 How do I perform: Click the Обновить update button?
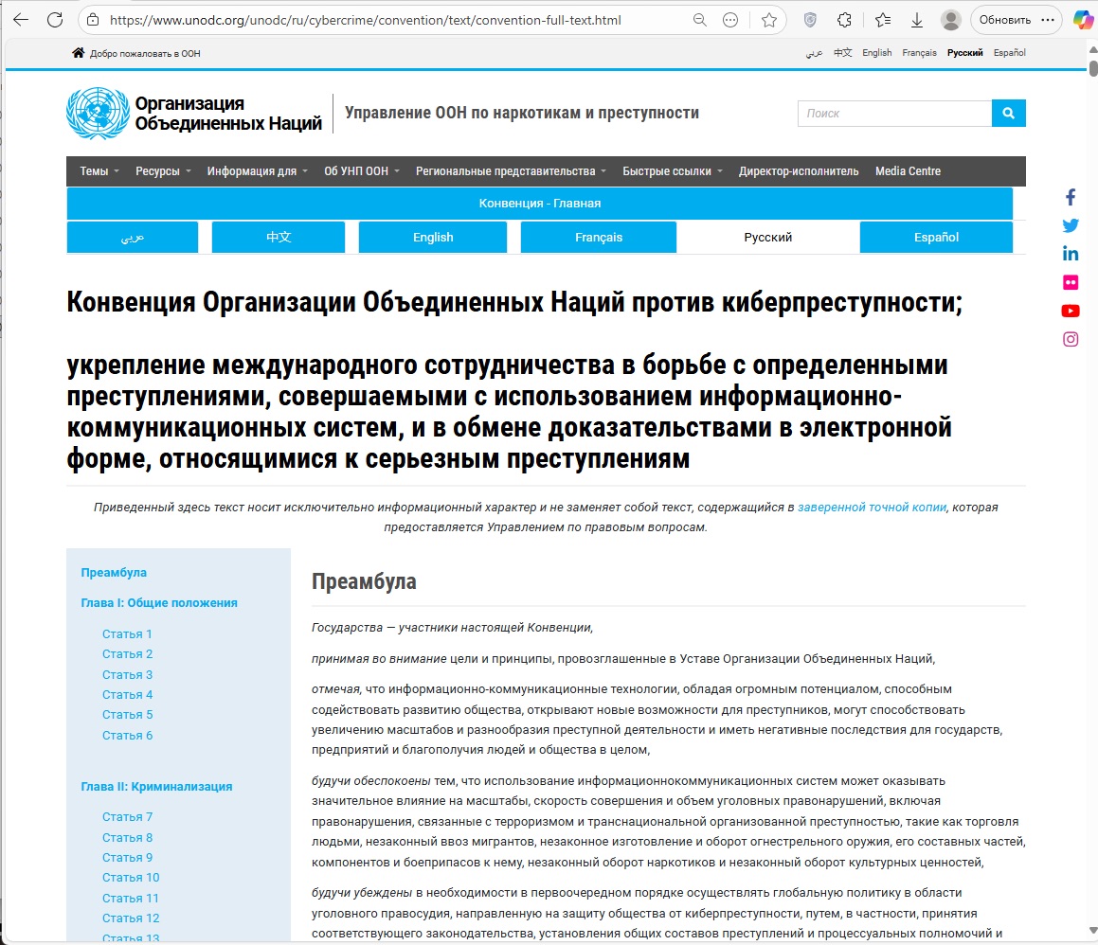[1005, 20]
